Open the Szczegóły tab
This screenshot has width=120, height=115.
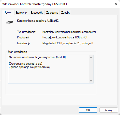coord(37,13)
